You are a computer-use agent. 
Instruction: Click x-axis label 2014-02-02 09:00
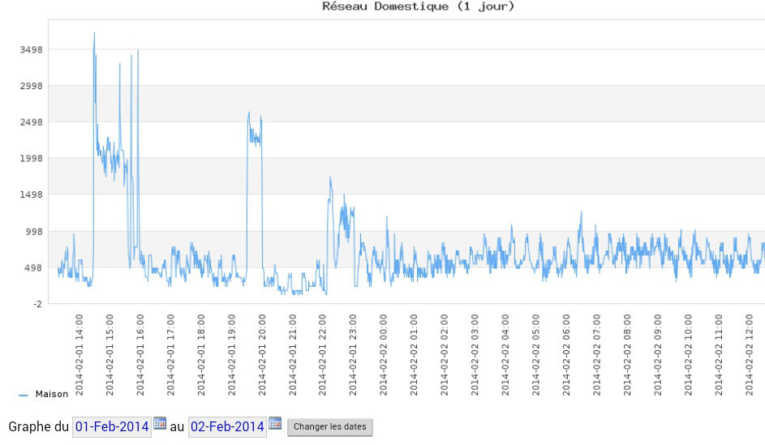point(658,355)
